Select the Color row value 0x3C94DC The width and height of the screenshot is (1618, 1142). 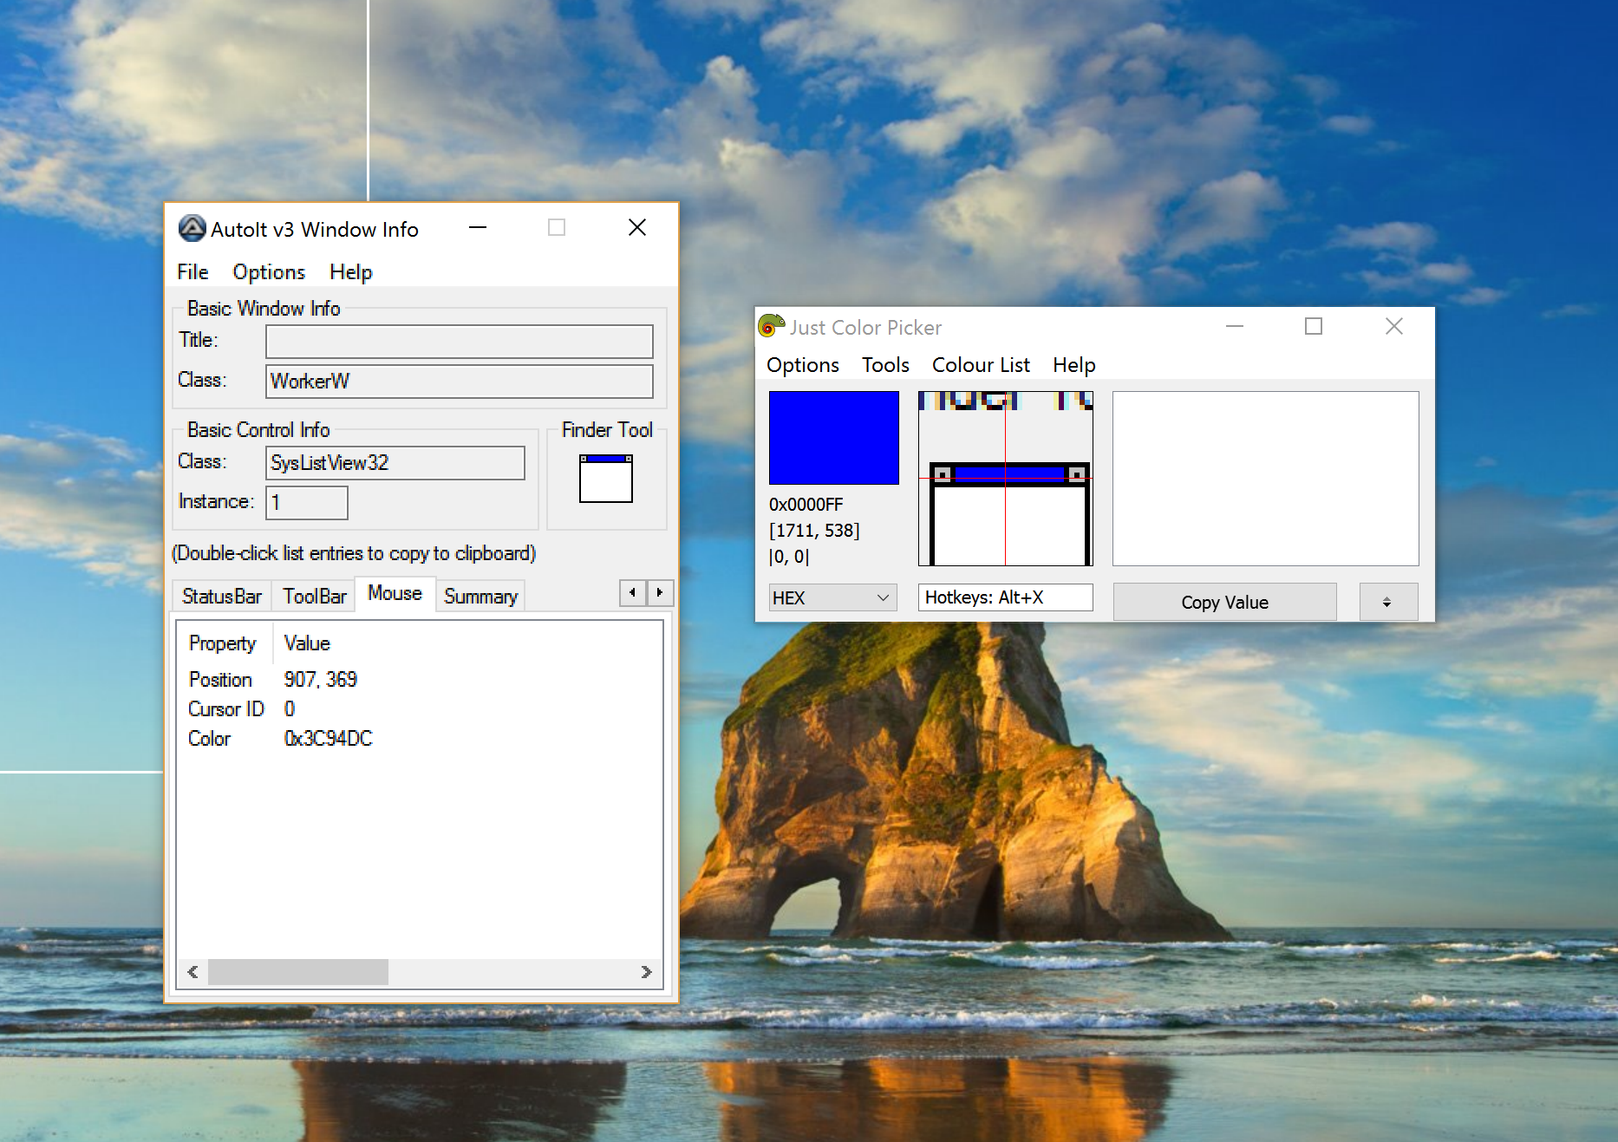(328, 739)
